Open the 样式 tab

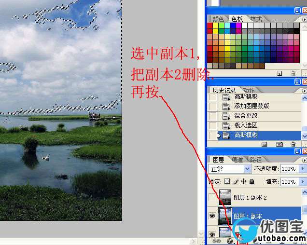coord(256,19)
